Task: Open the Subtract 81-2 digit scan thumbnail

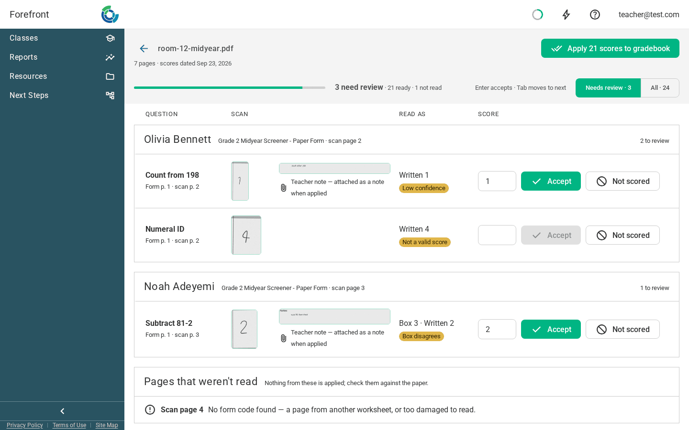Action: click(244, 329)
